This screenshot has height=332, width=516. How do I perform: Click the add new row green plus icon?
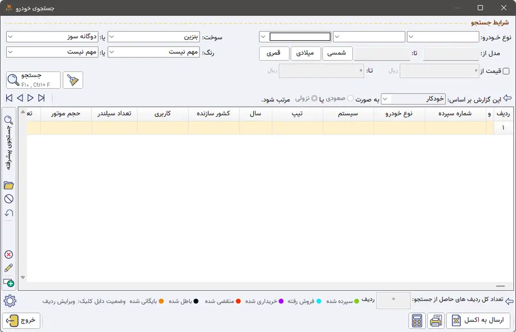9,282
